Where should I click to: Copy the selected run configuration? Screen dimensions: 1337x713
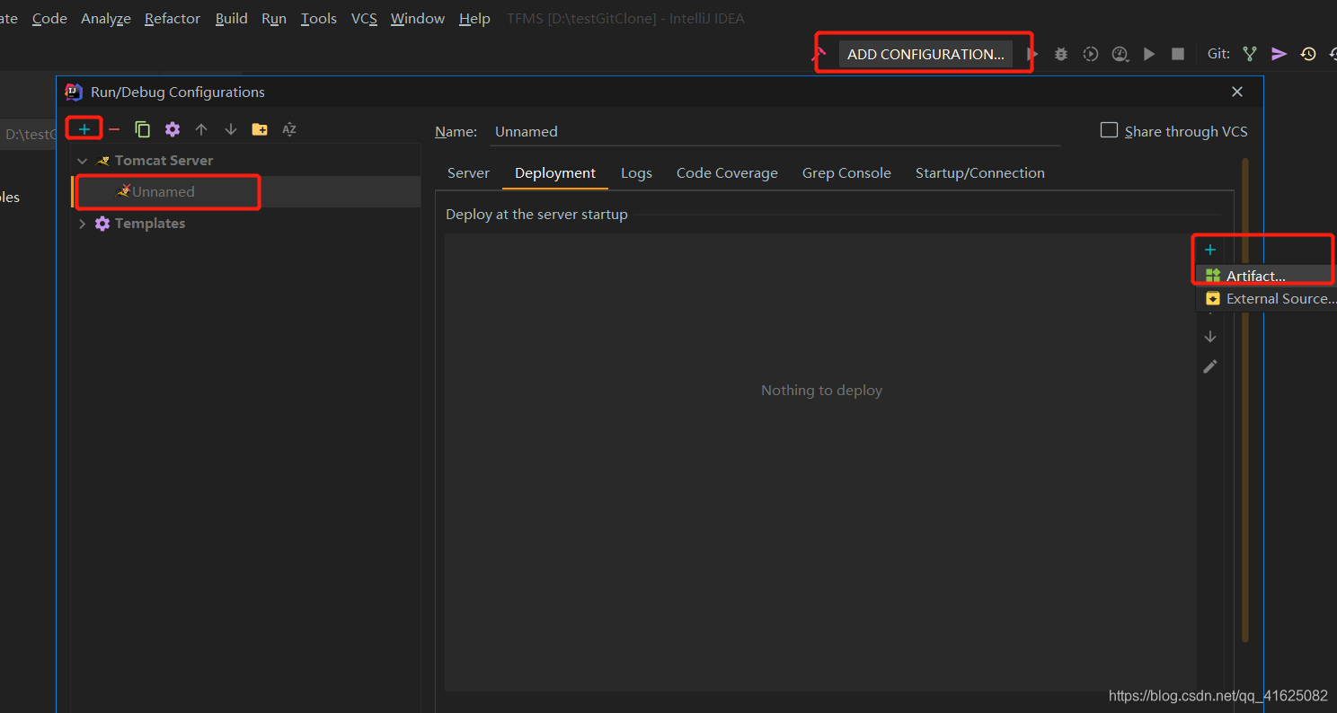143,129
